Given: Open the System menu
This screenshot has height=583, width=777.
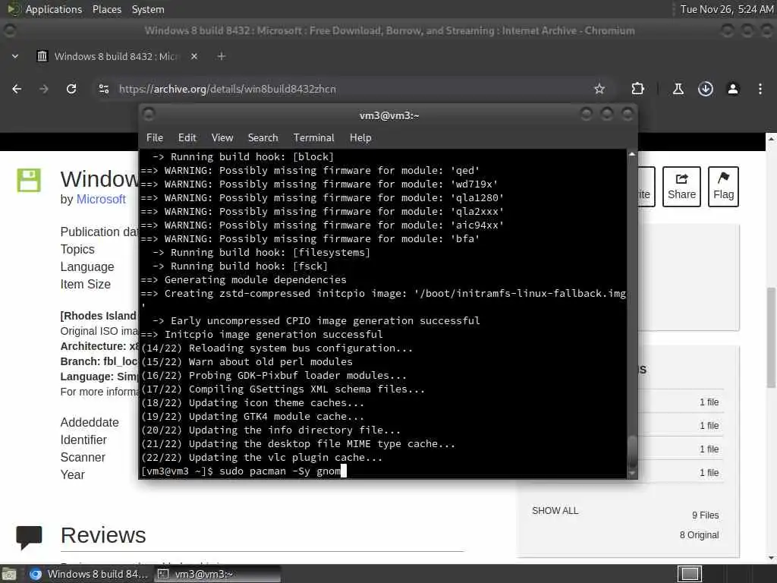Looking at the screenshot, I should [148, 9].
